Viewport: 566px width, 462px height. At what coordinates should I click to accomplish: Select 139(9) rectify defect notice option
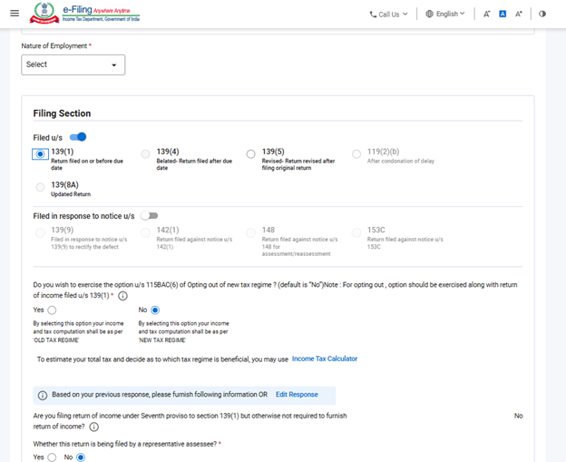pos(40,232)
